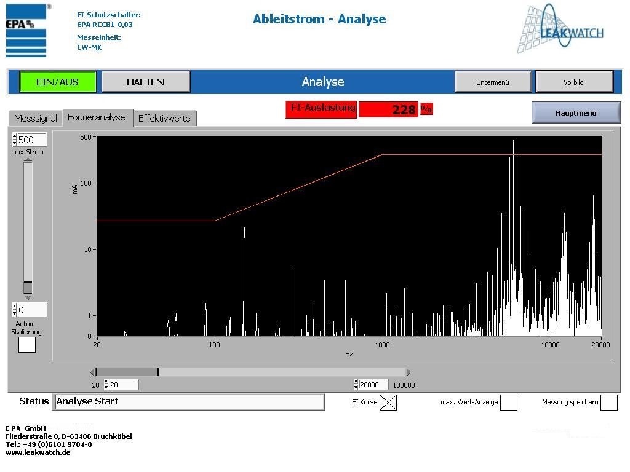This screenshot has height=472, width=630.
Task: Check Messung speichern
Action: tap(609, 403)
